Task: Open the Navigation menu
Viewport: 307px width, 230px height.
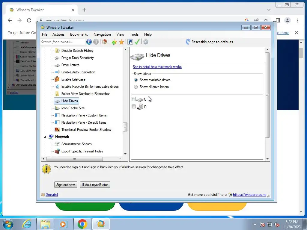Action: (x=102, y=34)
